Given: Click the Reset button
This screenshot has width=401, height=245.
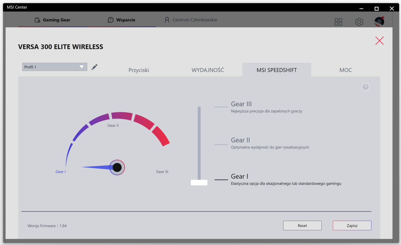Looking at the screenshot, I should click(302, 225).
